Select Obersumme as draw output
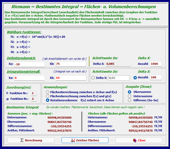 130,92
